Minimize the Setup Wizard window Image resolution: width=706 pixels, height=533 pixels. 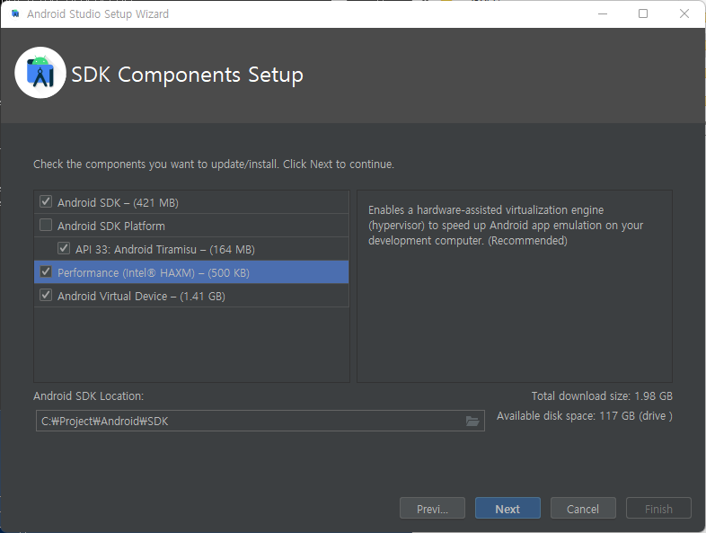click(601, 14)
